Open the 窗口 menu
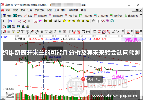Image resolution: width=143 pixels, height=103 pixels. tap(64, 10)
